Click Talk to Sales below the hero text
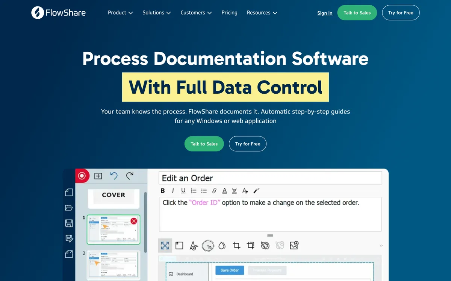This screenshot has width=451, height=281. tap(204, 144)
